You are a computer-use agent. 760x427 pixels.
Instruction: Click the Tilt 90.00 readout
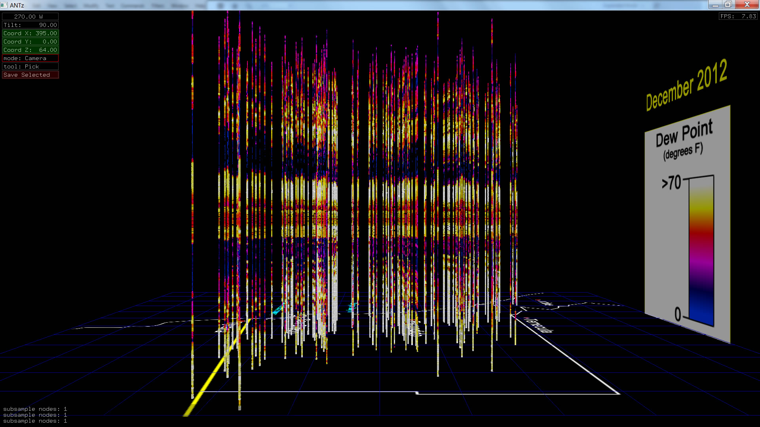pyautogui.click(x=30, y=25)
